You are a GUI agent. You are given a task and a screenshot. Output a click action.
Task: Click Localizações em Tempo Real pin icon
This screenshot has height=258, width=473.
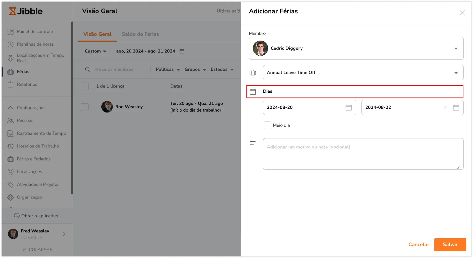click(x=11, y=58)
